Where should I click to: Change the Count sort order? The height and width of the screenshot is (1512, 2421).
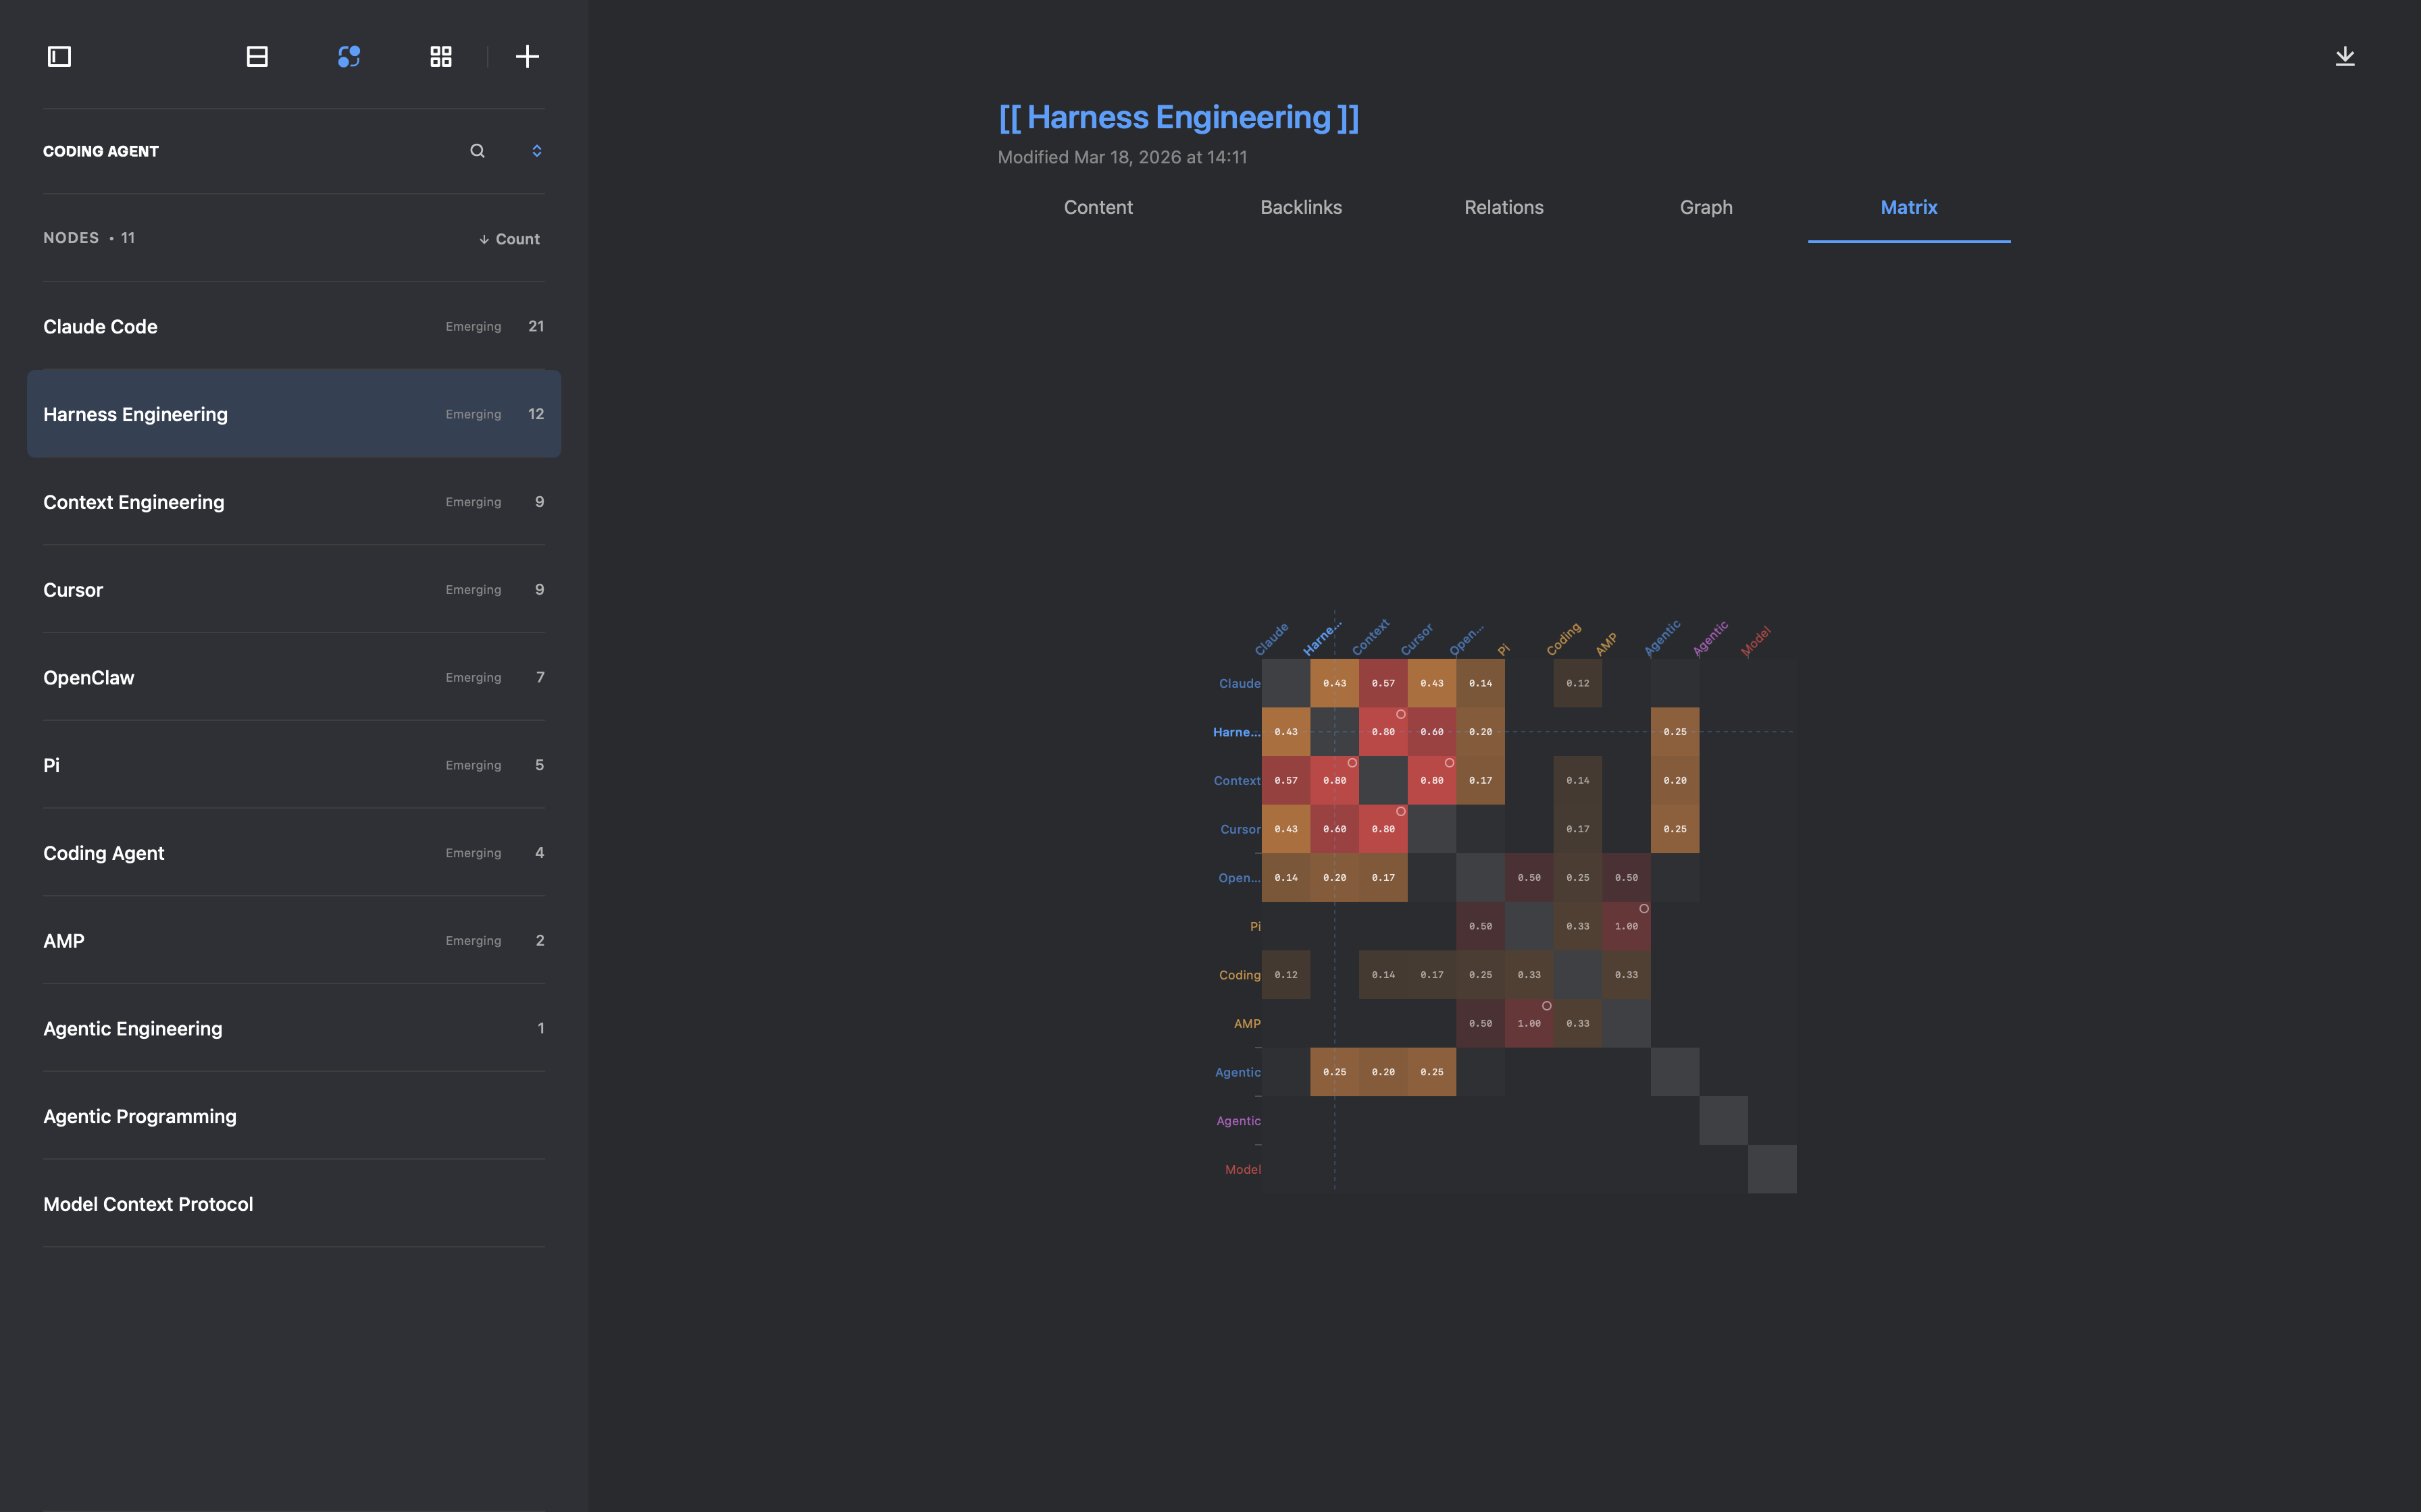[x=509, y=239]
